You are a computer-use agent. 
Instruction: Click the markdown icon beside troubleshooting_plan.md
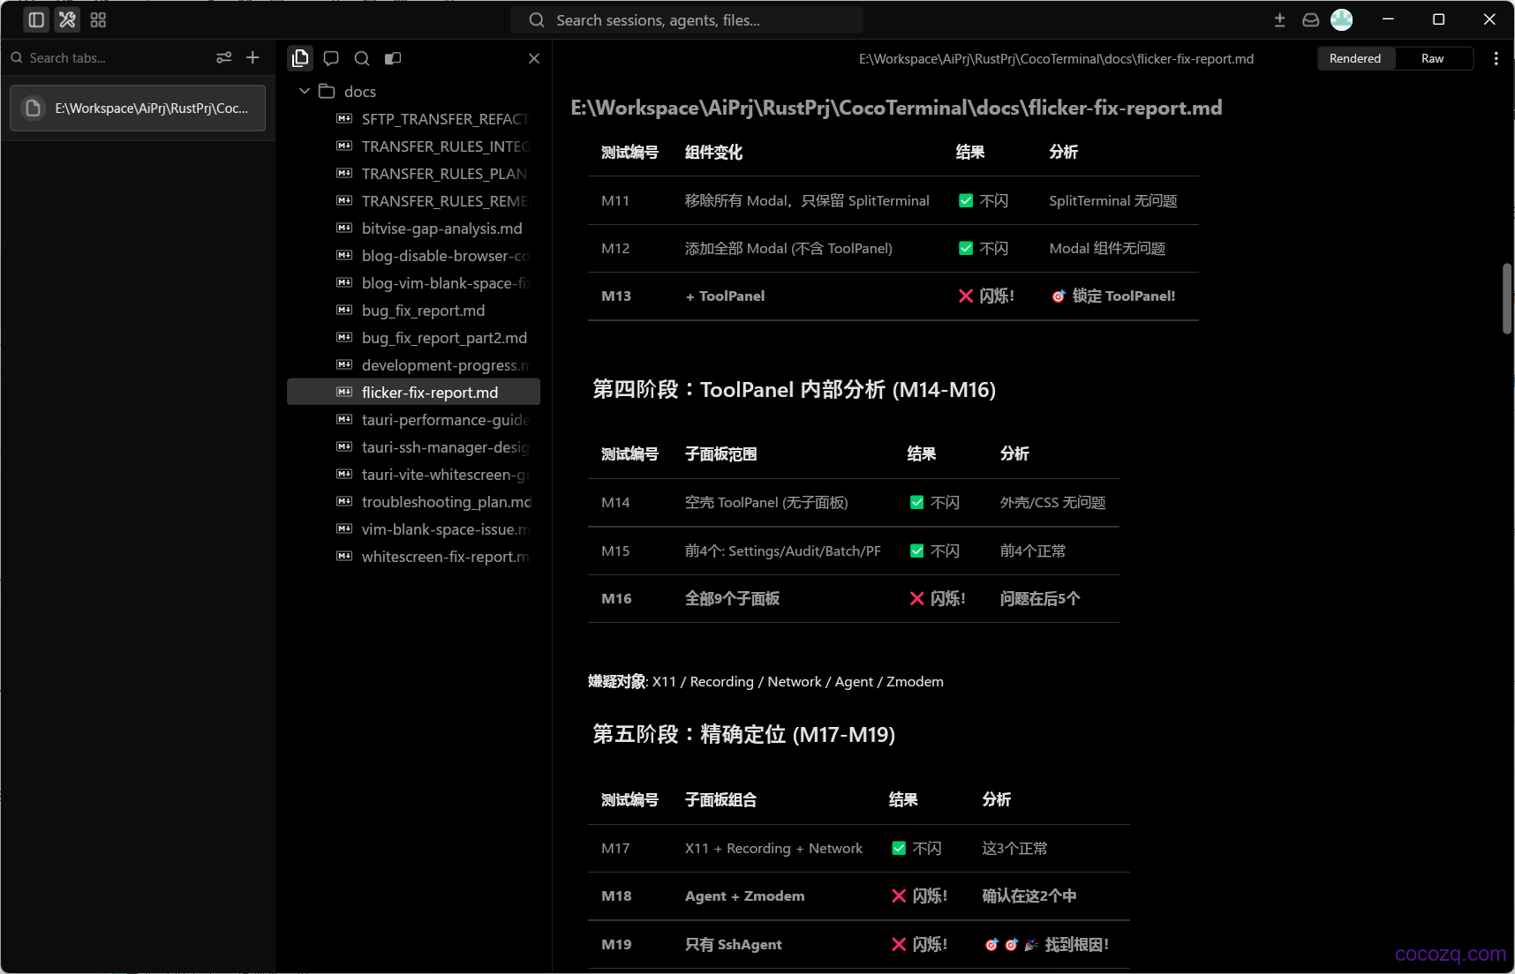coord(344,501)
